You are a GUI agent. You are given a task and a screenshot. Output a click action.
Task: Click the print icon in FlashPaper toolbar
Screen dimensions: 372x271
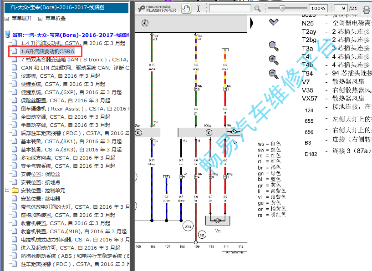pos(366,10)
